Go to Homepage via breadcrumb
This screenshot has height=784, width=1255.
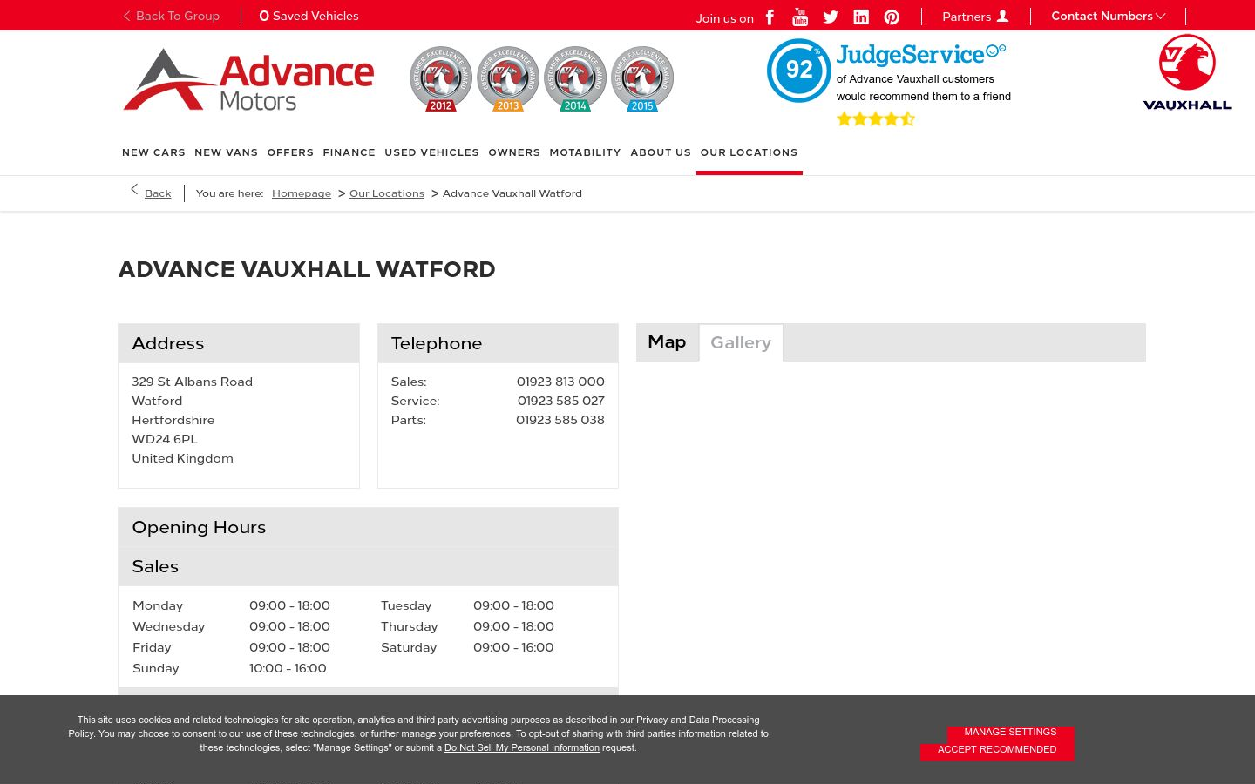(x=302, y=193)
